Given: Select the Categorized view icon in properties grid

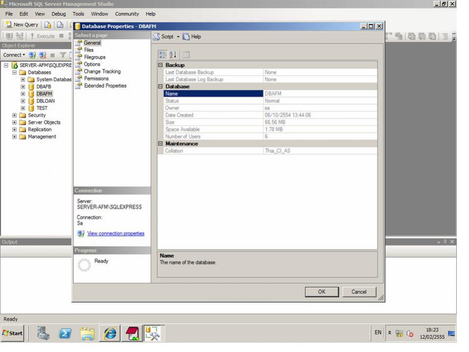Looking at the screenshot, I should click(163, 55).
